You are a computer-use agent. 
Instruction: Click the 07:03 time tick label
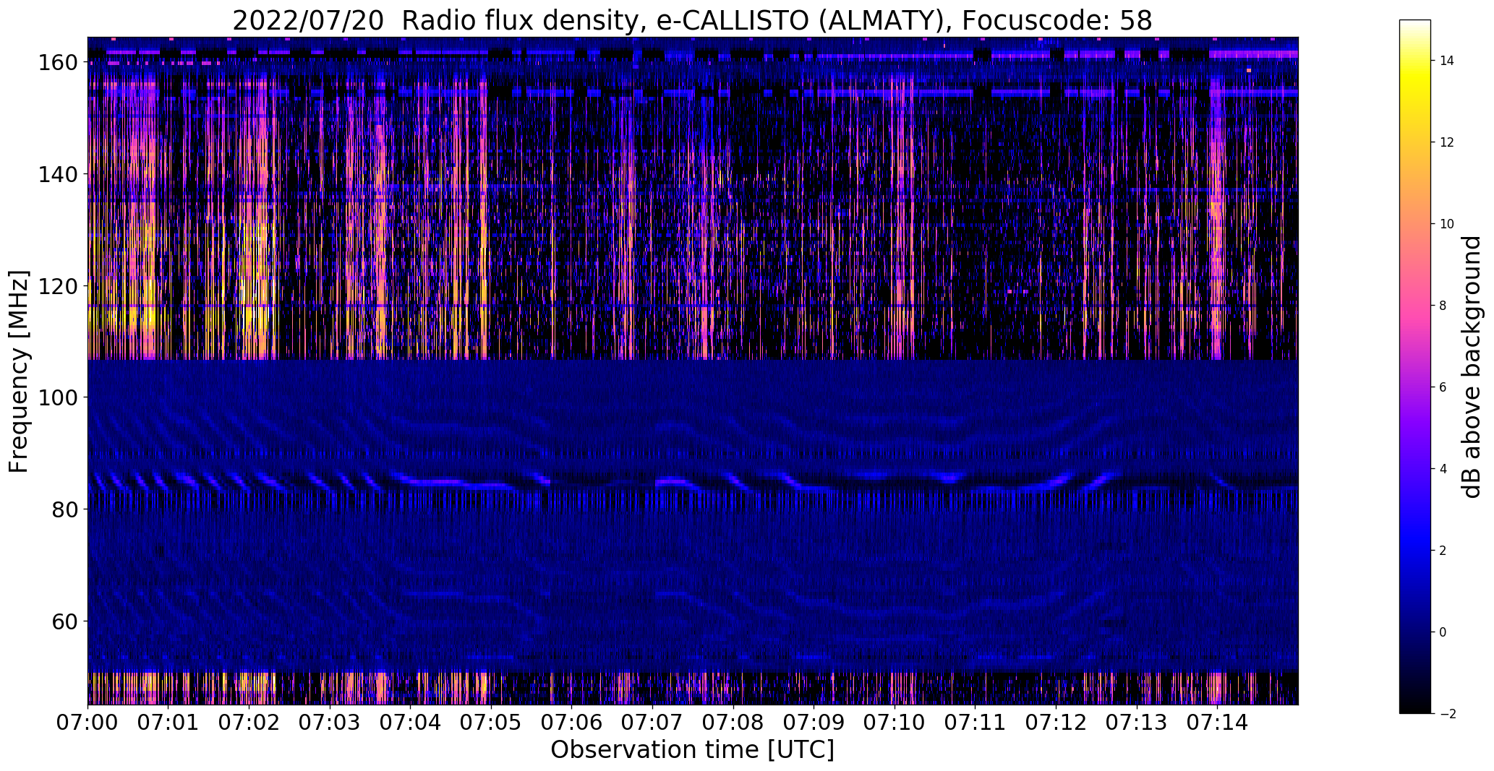click(330, 722)
